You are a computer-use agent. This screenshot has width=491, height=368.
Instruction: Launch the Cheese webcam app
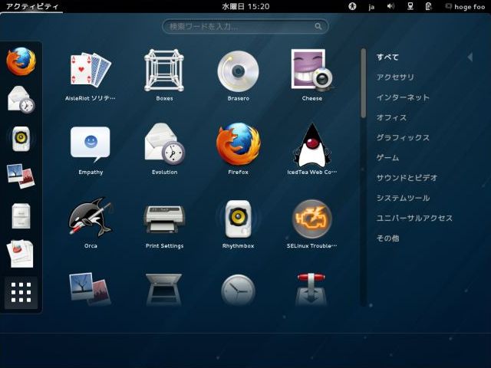coord(312,76)
